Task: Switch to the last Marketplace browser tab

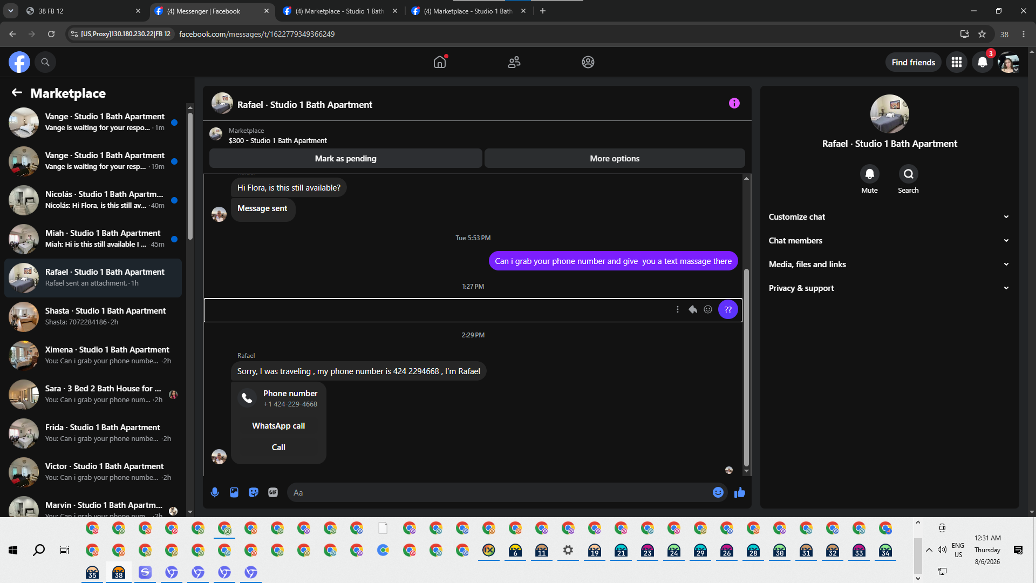Action: pyautogui.click(x=469, y=11)
